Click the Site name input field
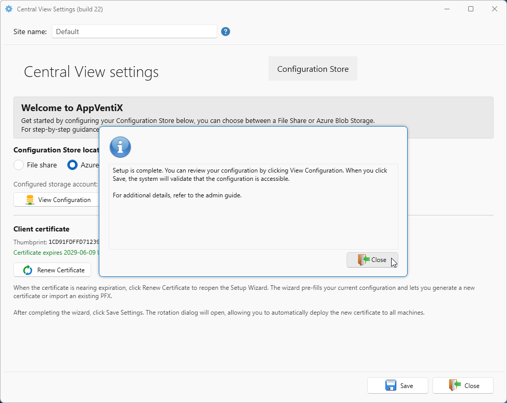 pyautogui.click(x=135, y=32)
